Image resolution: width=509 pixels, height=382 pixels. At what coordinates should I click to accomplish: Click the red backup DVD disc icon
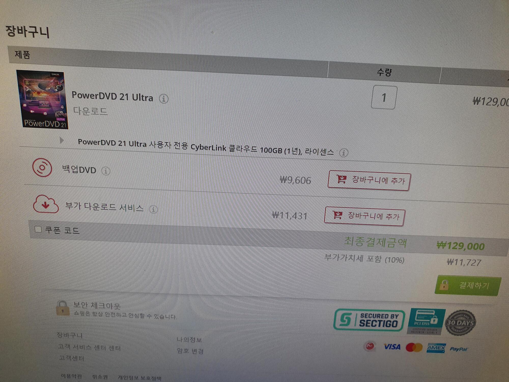pos(42,167)
